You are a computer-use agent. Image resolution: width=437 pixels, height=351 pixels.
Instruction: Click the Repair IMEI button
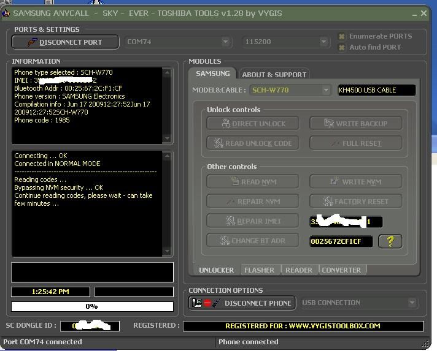(x=253, y=221)
